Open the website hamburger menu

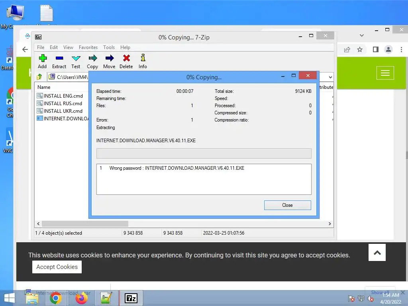tap(385, 73)
